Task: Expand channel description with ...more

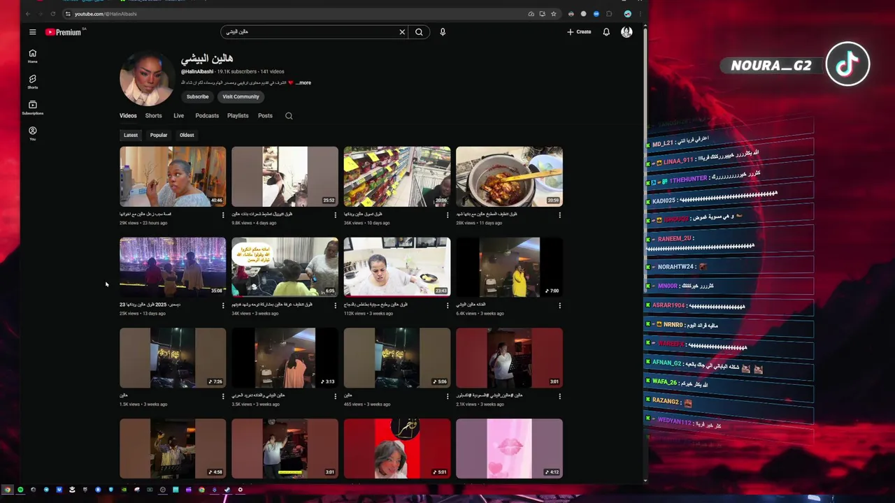Action: coord(303,83)
